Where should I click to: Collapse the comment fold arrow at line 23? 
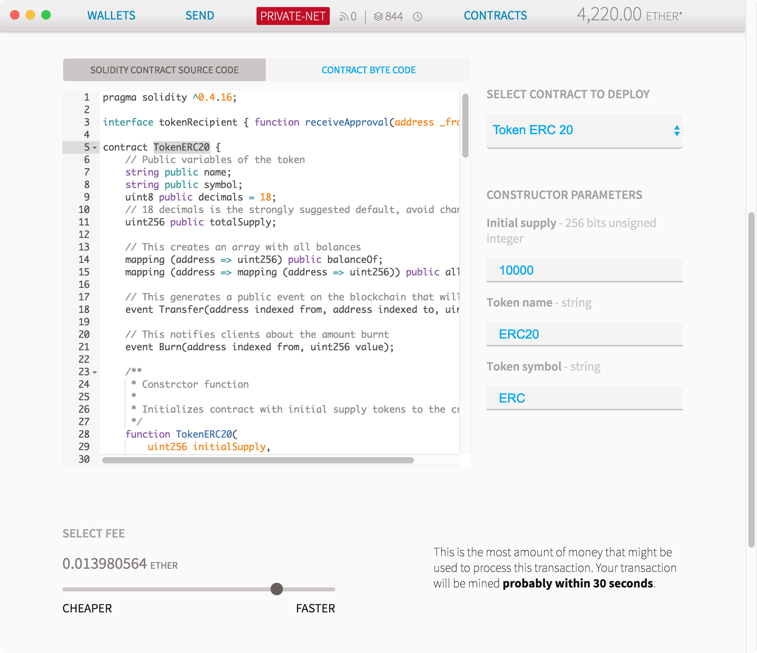tap(95, 373)
